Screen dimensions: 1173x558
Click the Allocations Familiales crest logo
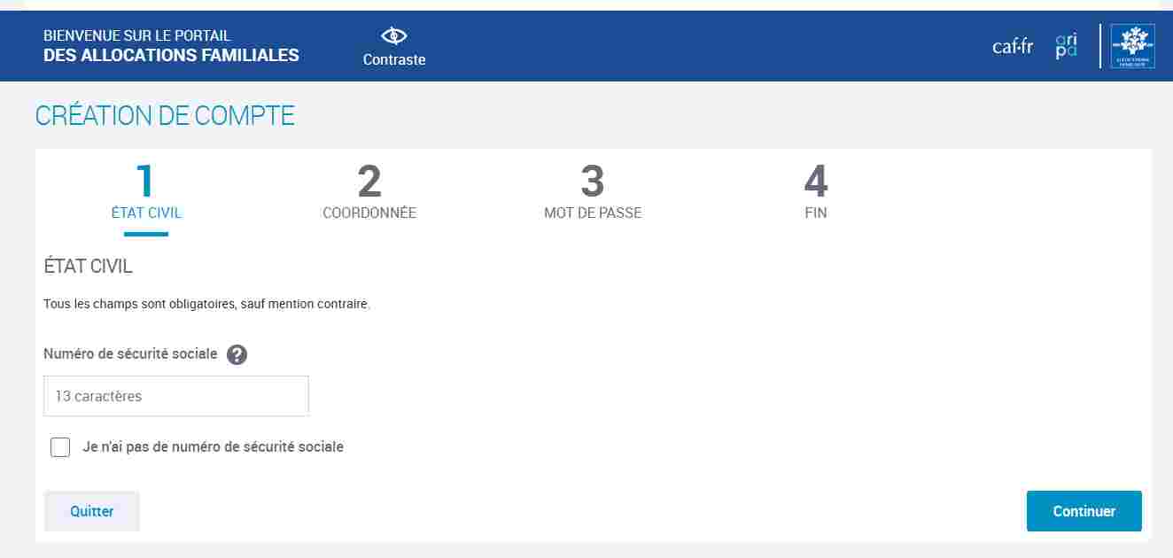pyautogui.click(x=1131, y=46)
